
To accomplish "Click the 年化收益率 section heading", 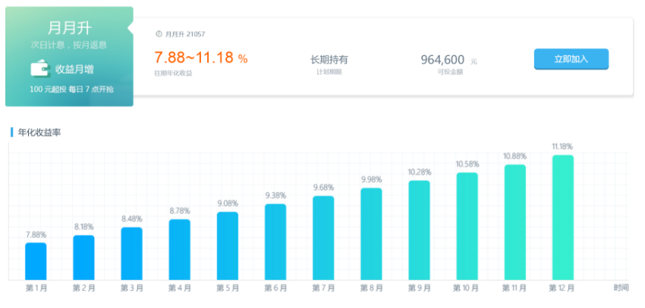I will pyautogui.click(x=39, y=132).
